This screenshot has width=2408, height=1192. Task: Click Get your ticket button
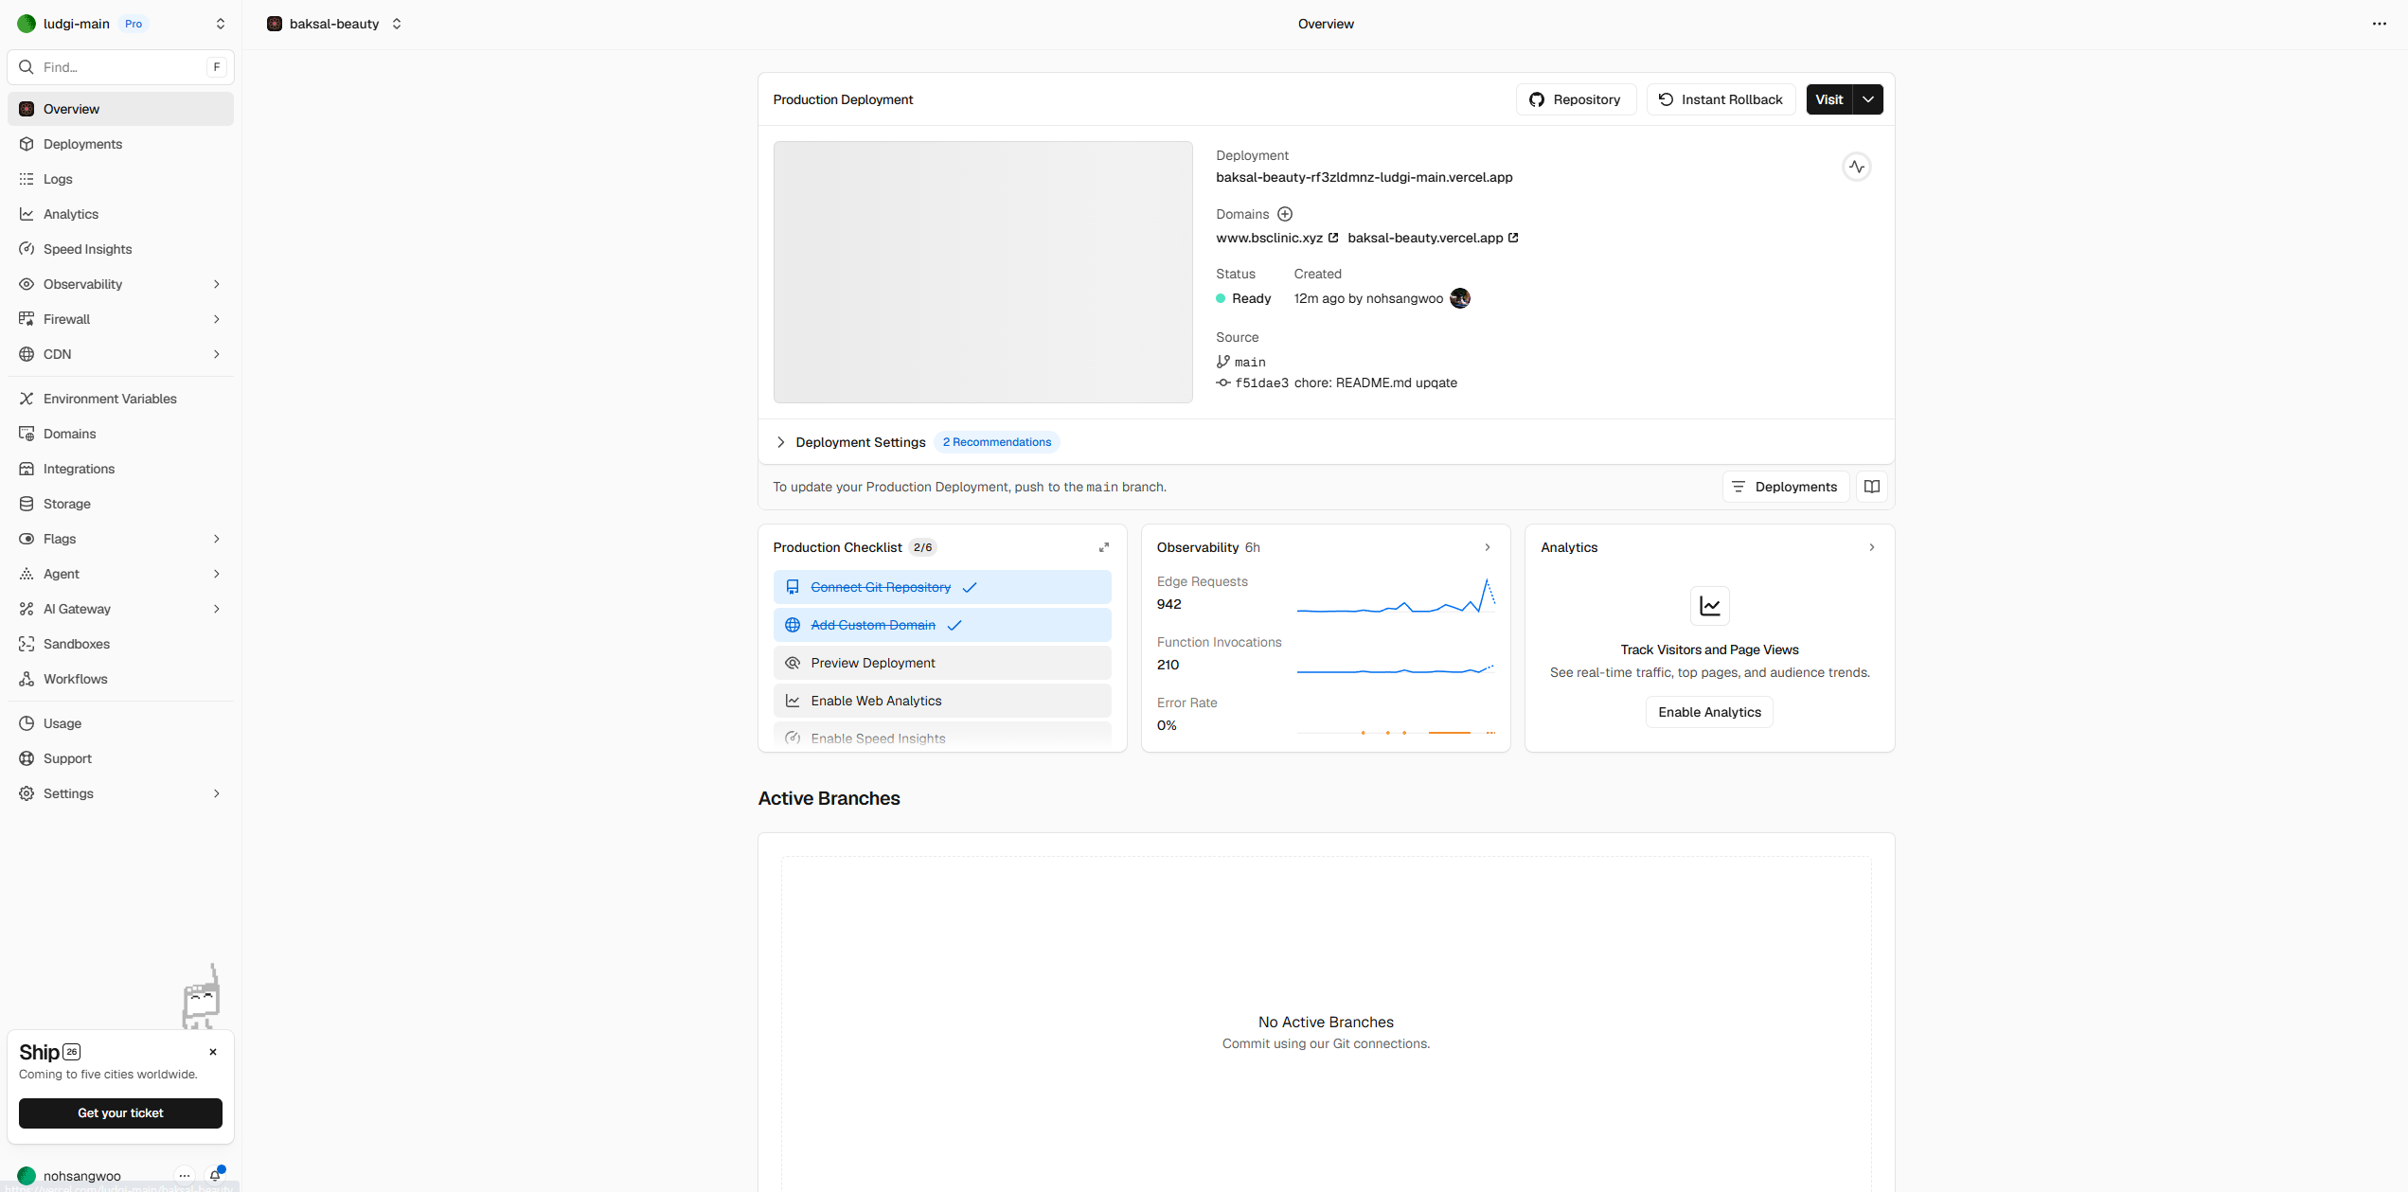coord(120,1113)
